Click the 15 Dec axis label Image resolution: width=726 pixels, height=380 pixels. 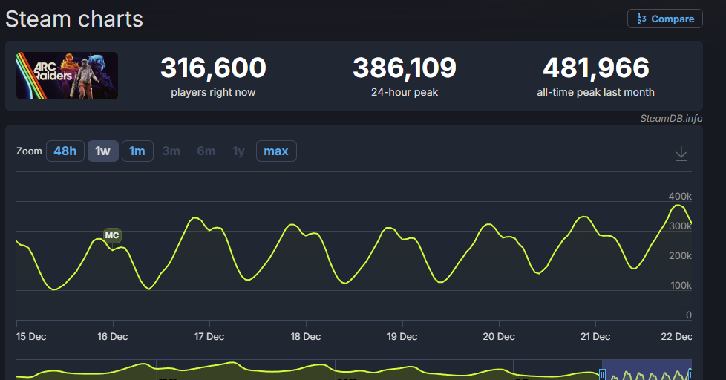31,336
